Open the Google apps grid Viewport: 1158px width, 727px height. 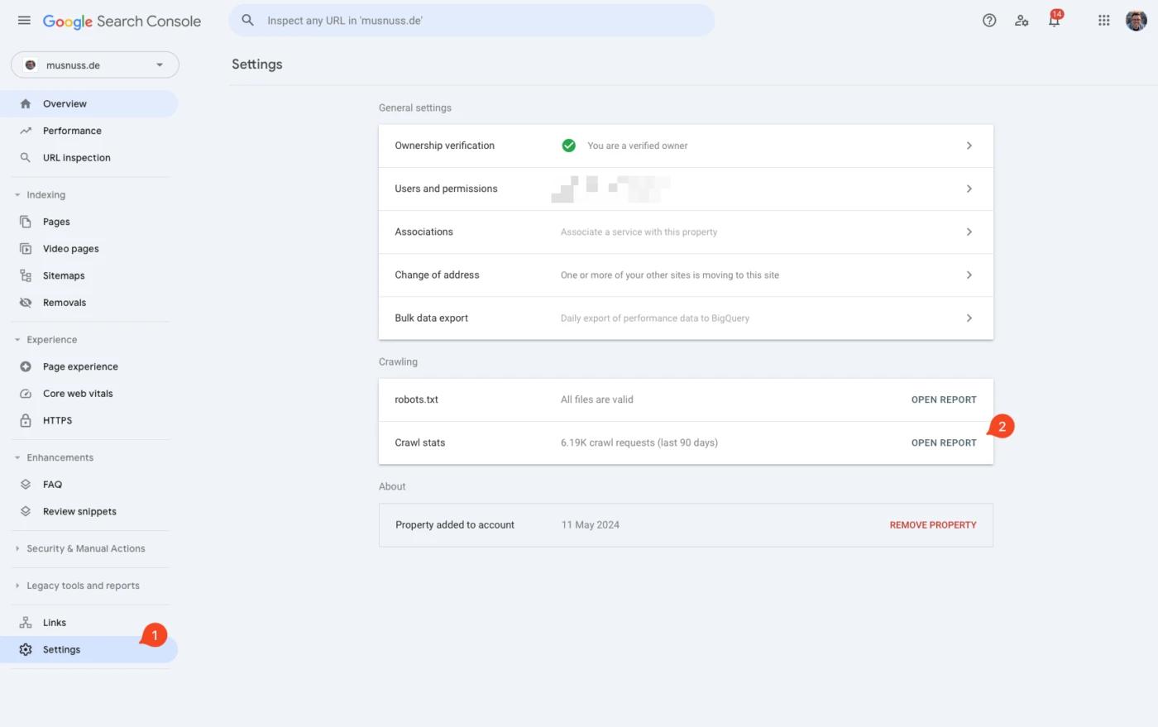point(1103,21)
